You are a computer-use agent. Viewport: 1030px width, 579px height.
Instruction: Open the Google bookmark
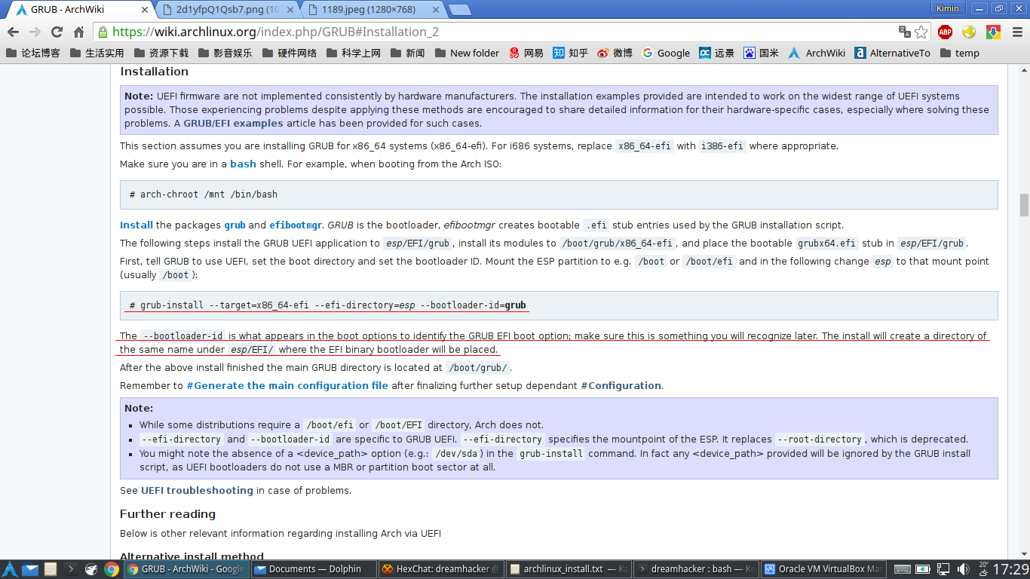tap(667, 53)
